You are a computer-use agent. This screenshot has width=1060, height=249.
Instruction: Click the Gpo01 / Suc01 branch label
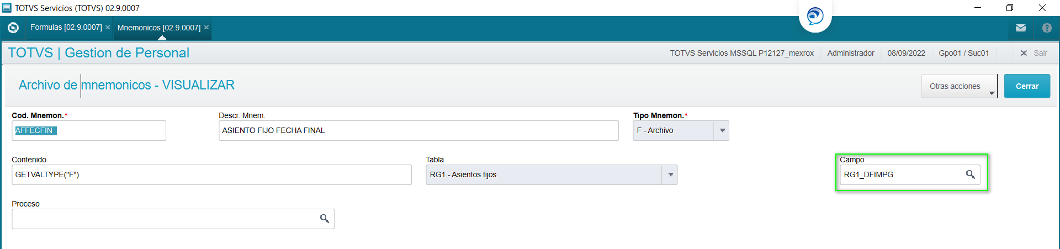pos(963,53)
